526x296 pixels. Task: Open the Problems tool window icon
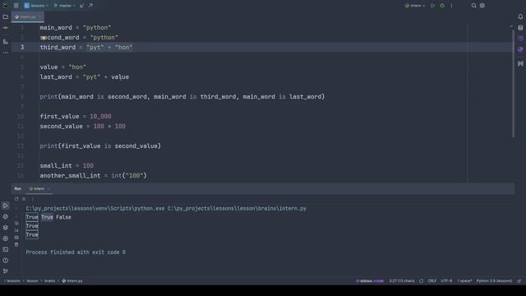point(6,261)
